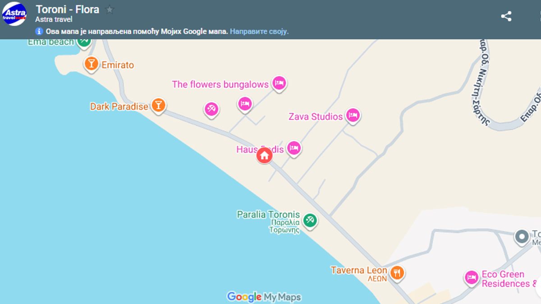Select the Eco Green Residences pin
This screenshot has width=541, height=304.
[471, 277]
